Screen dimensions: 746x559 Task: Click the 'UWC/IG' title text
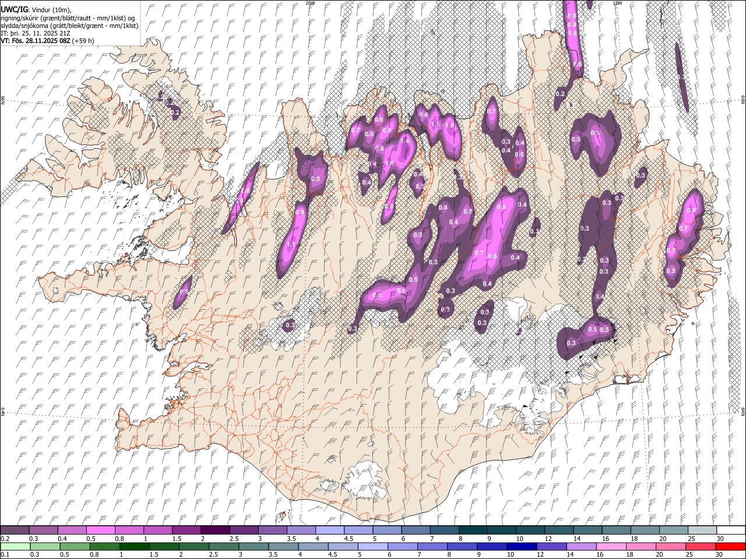[x=14, y=10]
